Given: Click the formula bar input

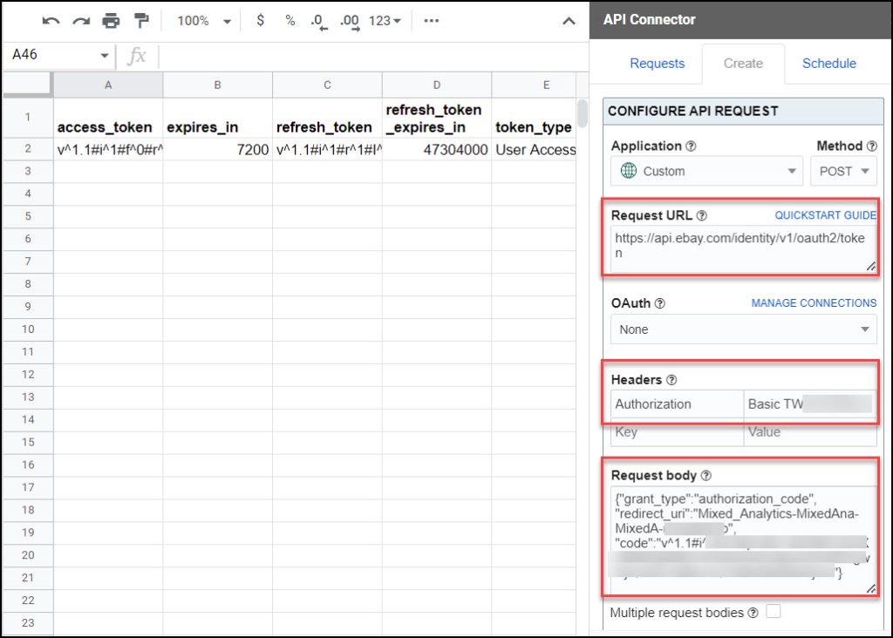Looking at the screenshot, I should point(373,56).
